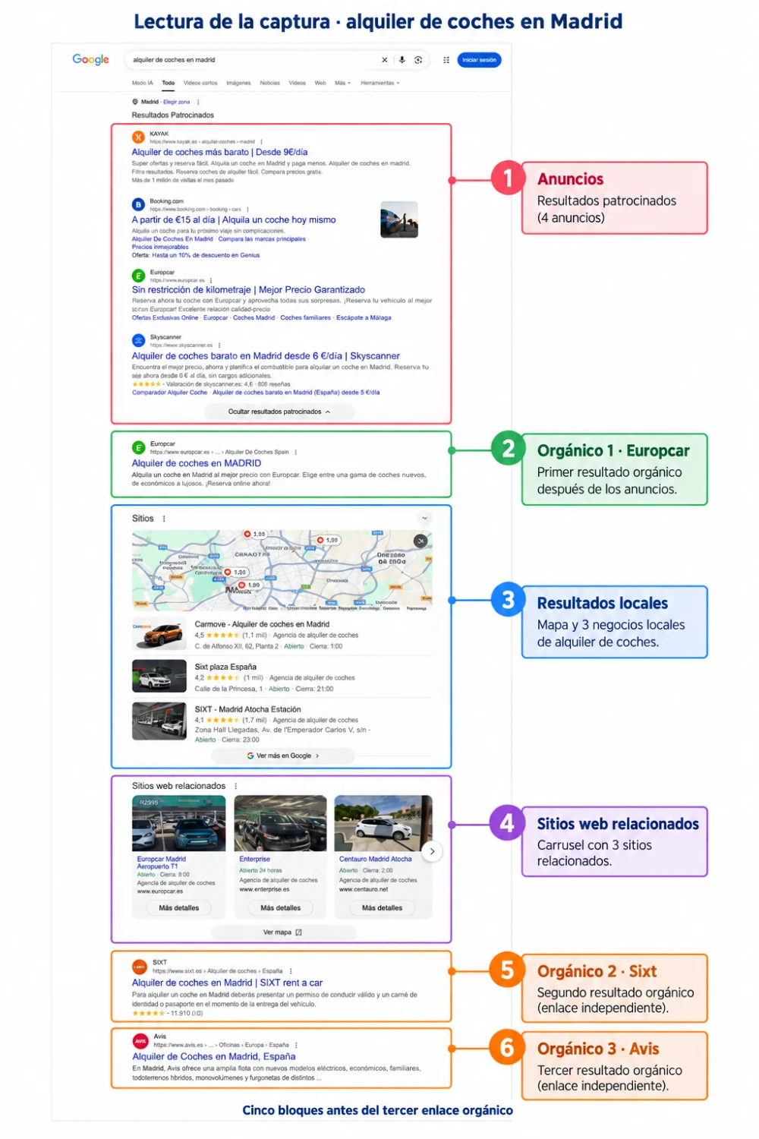Click the Europcar ad favicon
Viewport: 759px width, 1139px height.
pyautogui.click(x=138, y=276)
